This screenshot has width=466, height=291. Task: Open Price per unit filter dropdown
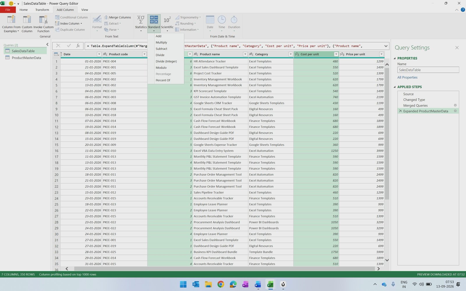point(381,54)
